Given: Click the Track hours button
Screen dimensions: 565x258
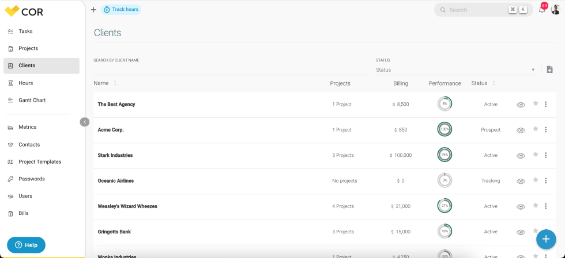Looking at the screenshot, I should 121,10.
